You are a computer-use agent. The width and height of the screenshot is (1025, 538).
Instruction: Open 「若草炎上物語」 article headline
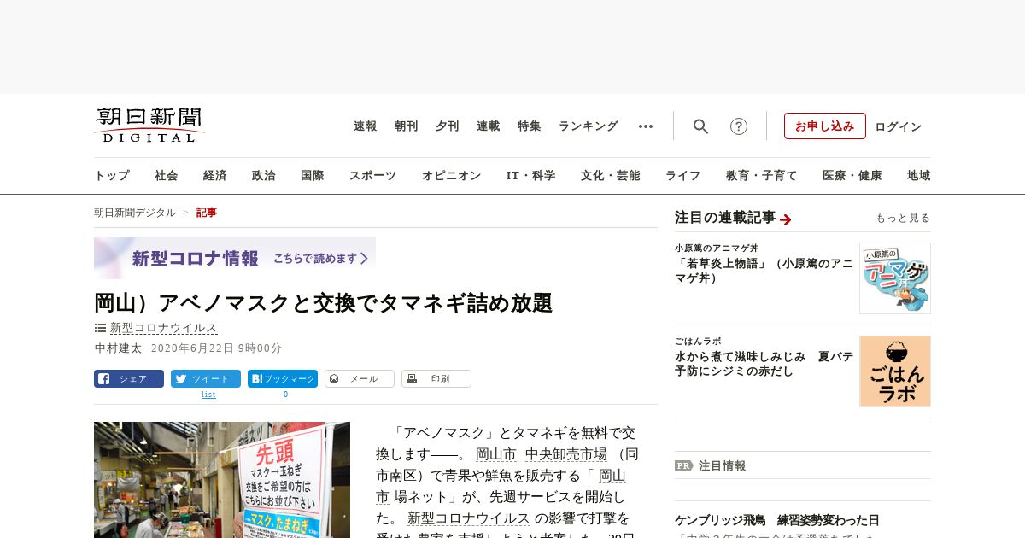click(764, 271)
